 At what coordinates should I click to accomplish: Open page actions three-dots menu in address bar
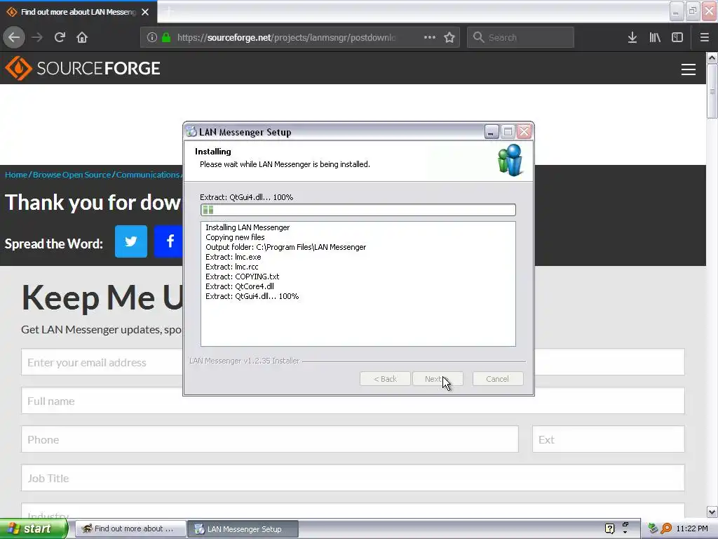[x=430, y=38]
